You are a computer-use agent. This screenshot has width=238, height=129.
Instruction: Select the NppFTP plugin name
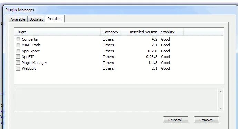coord(28,57)
